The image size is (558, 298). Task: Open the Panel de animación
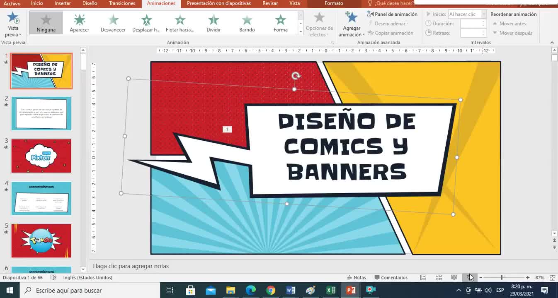coord(392,14)
